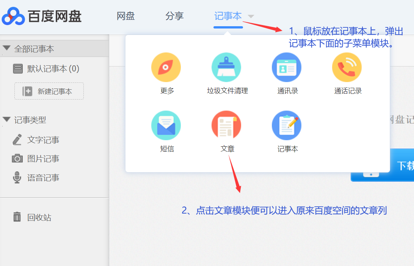Collapse the 记事类型 section triangle
This screenshot has height=266, width=414.
tap(6, 119)
